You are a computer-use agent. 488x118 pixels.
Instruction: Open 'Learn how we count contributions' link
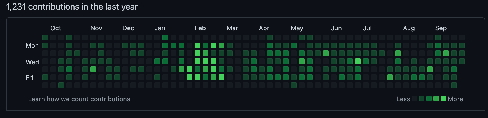[79, 99]
